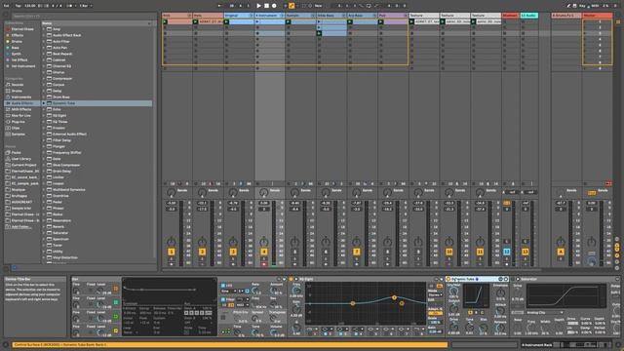Click the Master pan knob
The height and width of the screenshot is (351, 624).
pyautogui.click(x=592, y=242)
